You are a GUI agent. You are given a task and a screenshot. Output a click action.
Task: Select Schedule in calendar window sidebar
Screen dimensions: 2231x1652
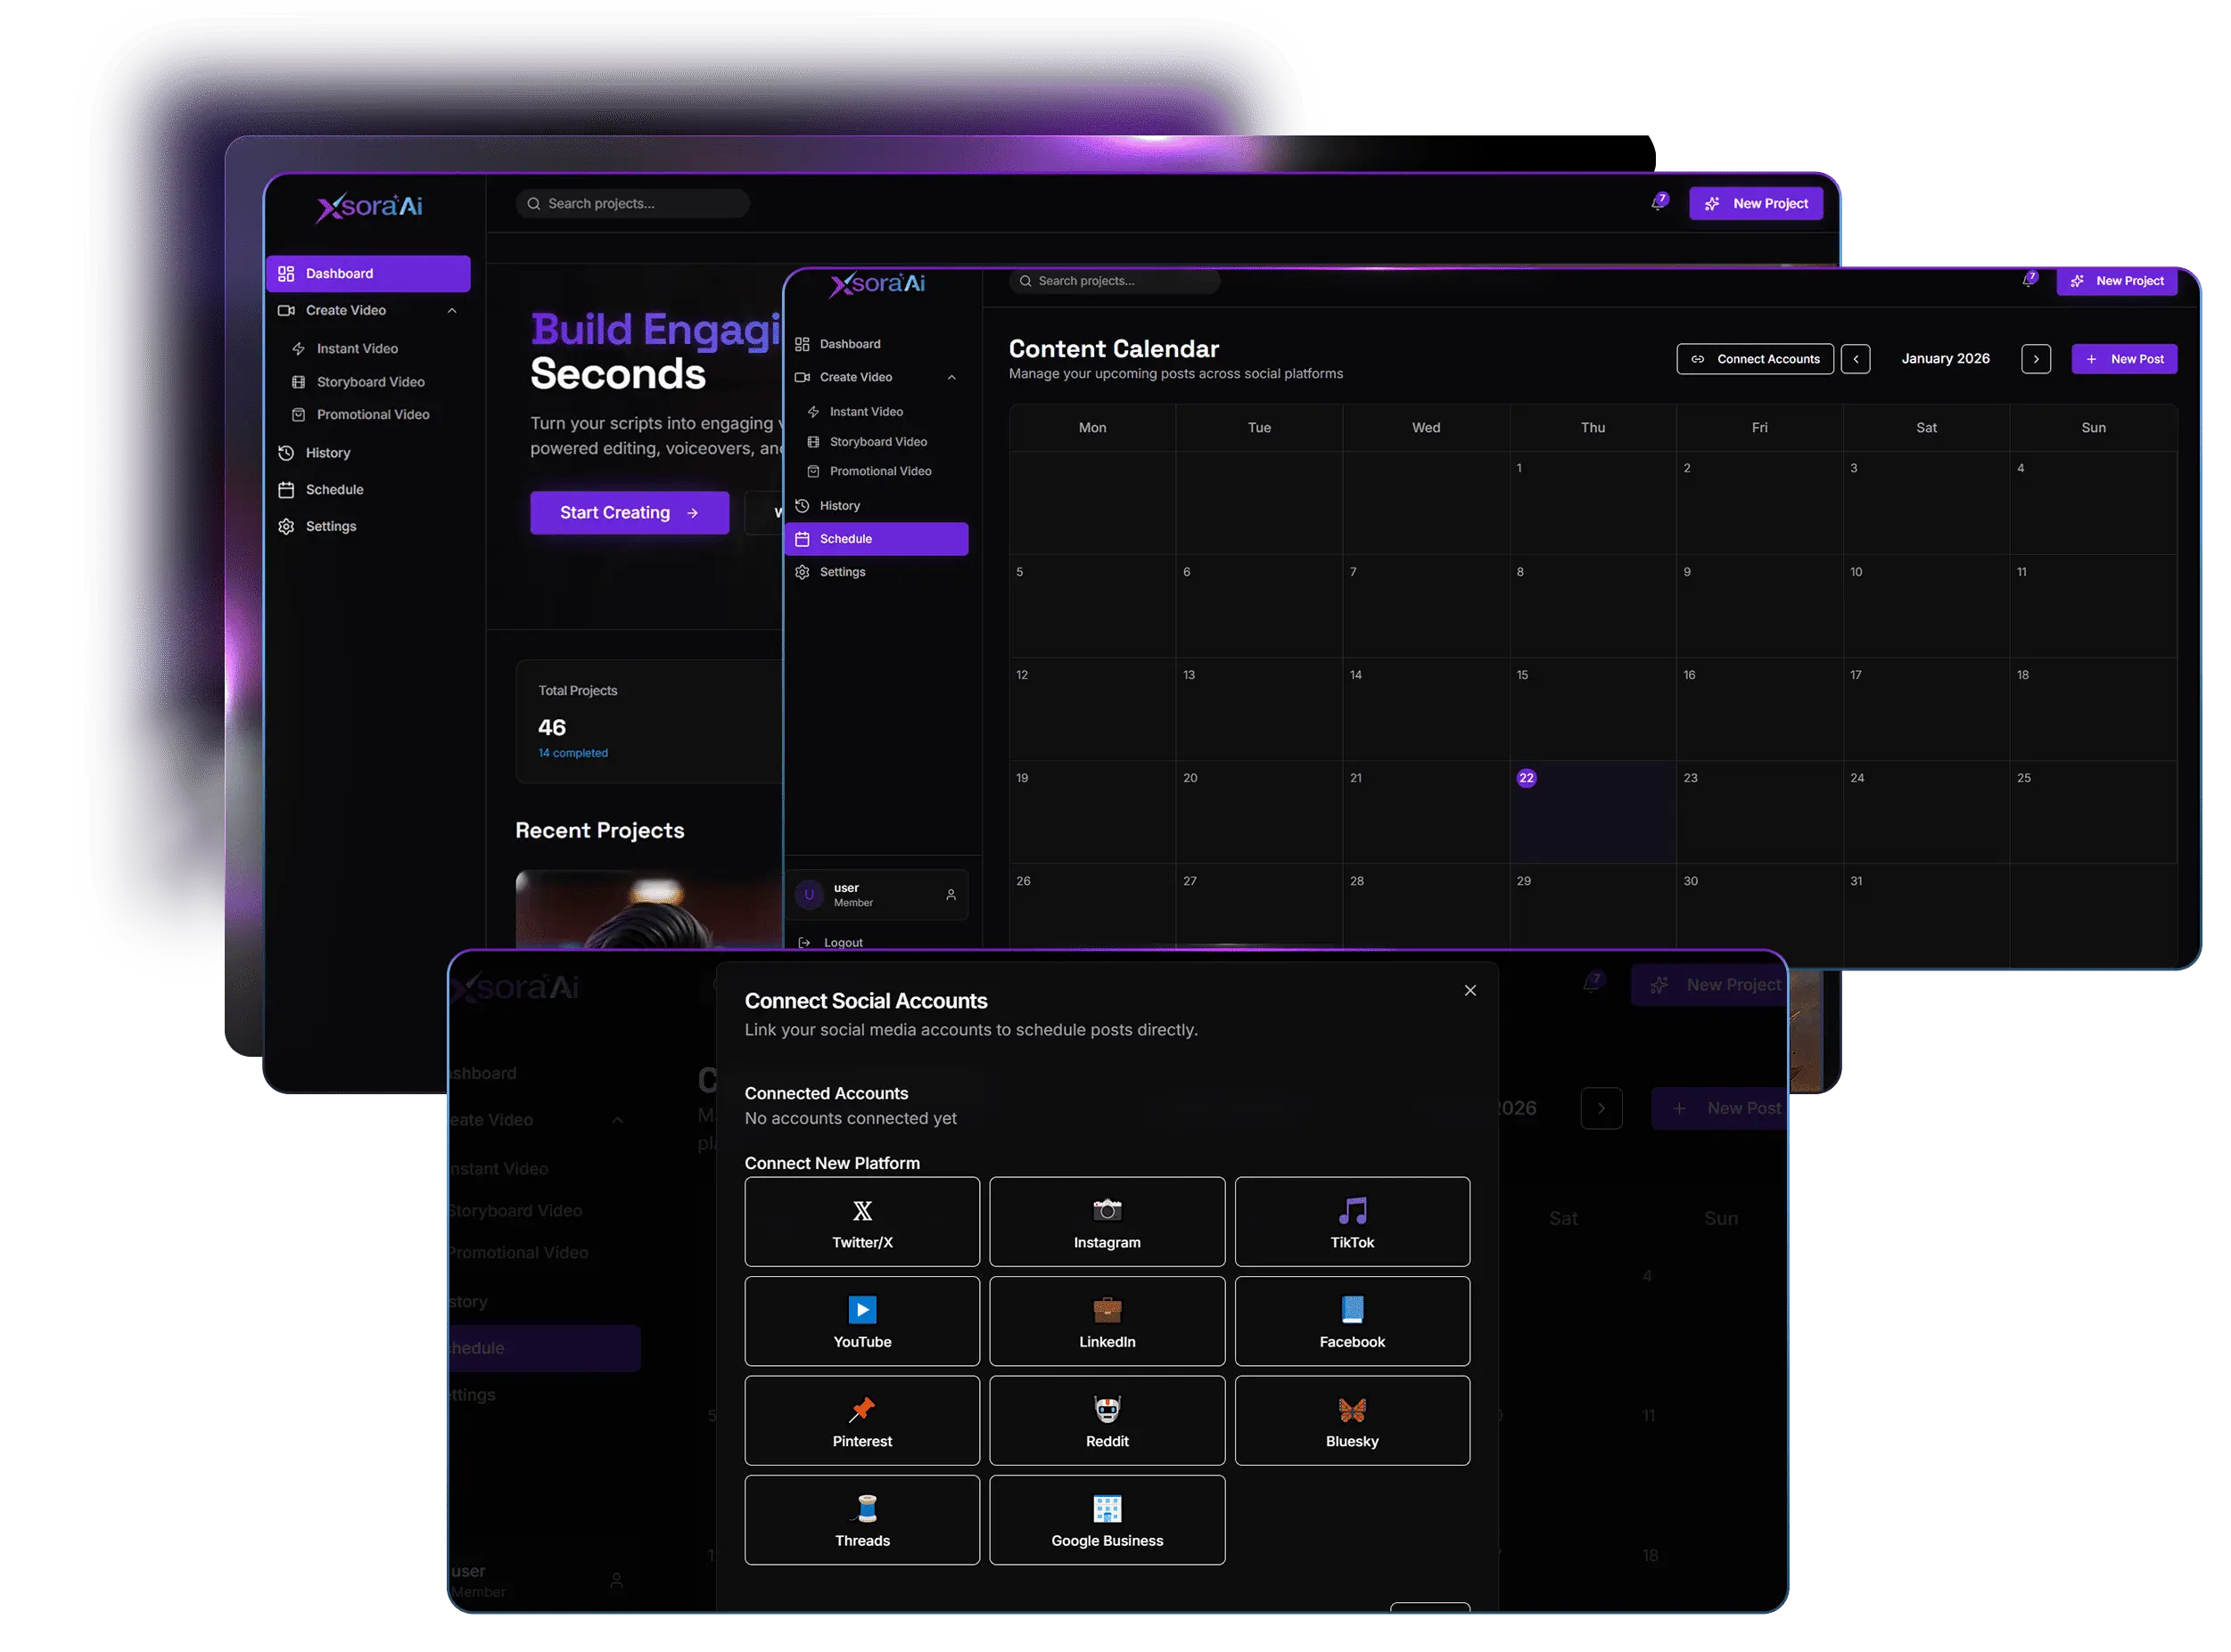[x=877, y=538]
